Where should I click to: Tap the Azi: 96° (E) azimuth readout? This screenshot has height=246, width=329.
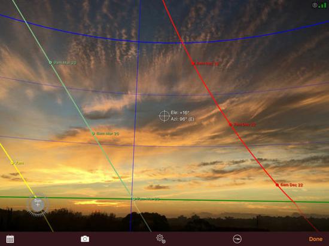coord(182,119)
